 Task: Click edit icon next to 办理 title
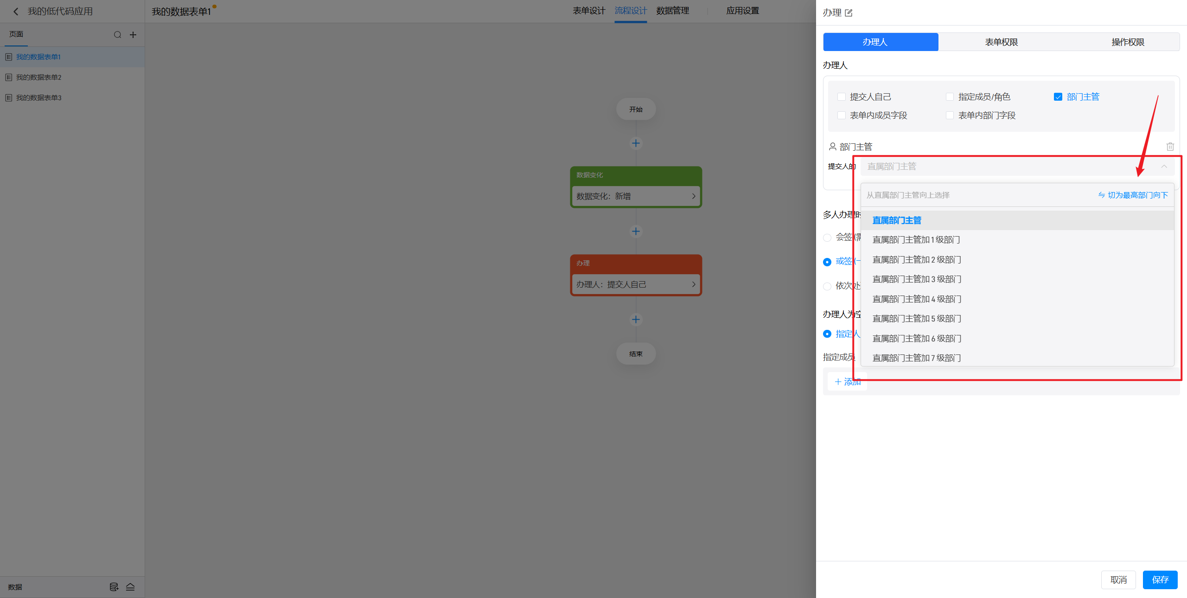849,13
